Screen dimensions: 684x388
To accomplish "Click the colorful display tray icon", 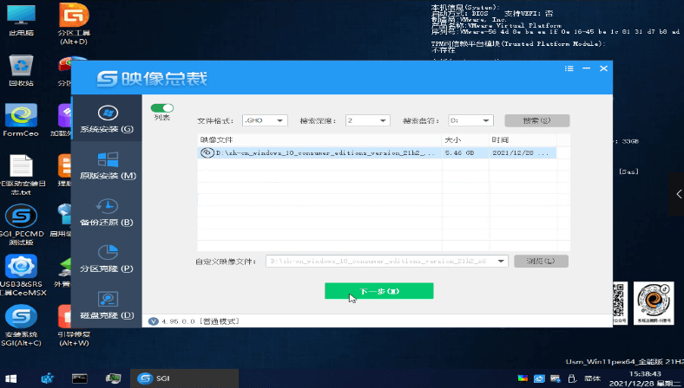I will (523, 378).
